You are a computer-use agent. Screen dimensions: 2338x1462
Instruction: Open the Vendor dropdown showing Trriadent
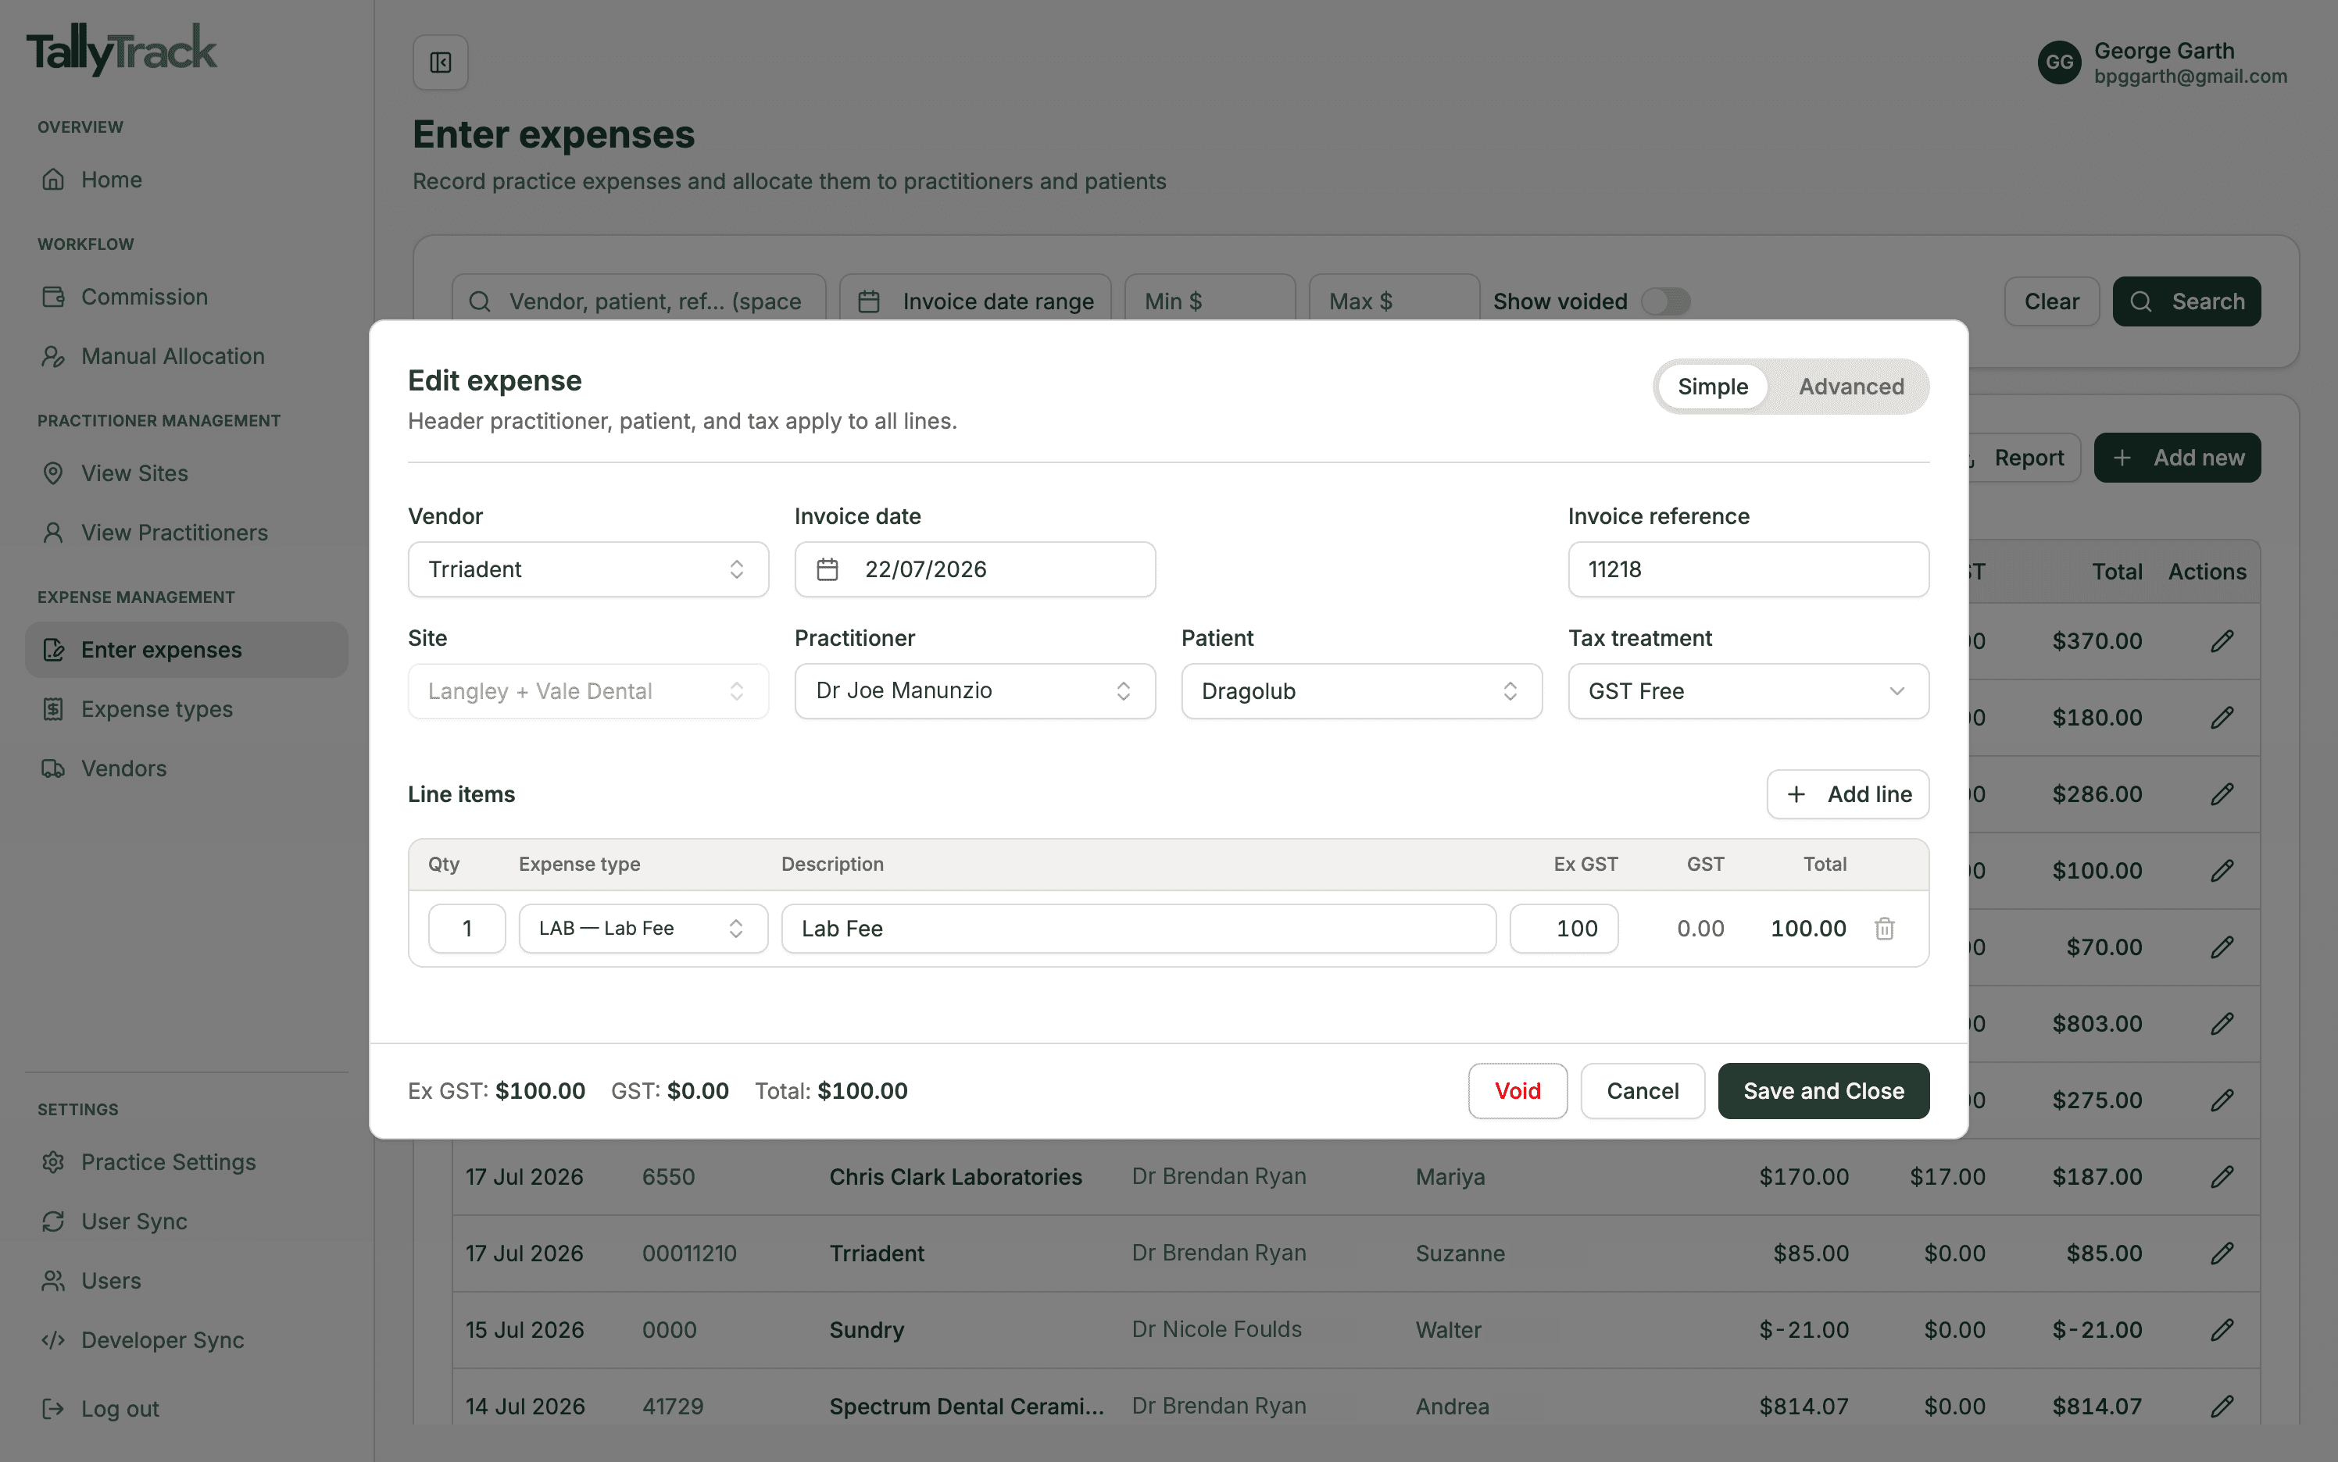(588, 569)
